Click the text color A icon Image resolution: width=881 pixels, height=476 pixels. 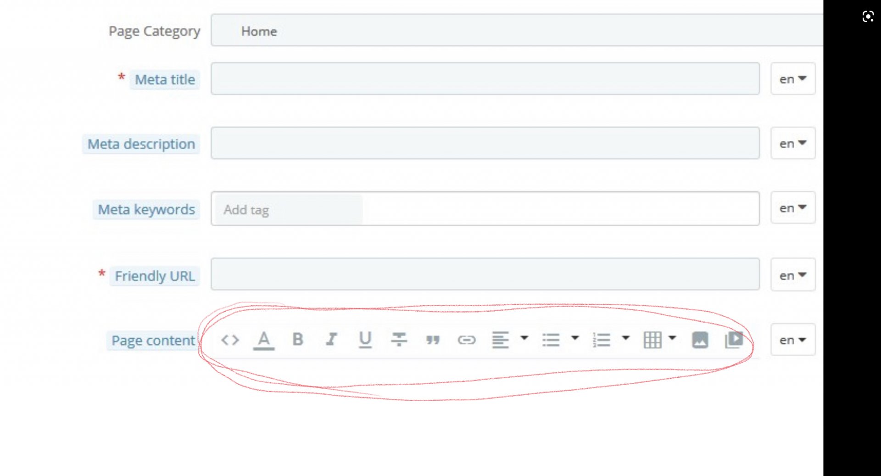pyautogui.click(x=264, y=341)
